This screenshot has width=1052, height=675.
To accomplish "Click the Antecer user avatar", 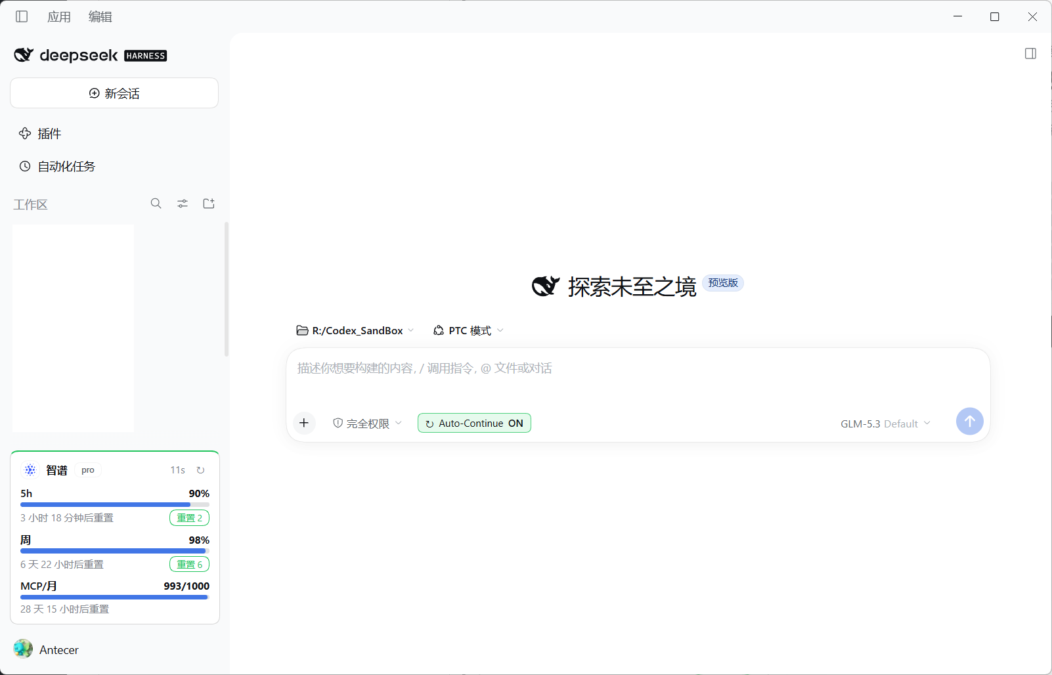I will tap(23, 649).
